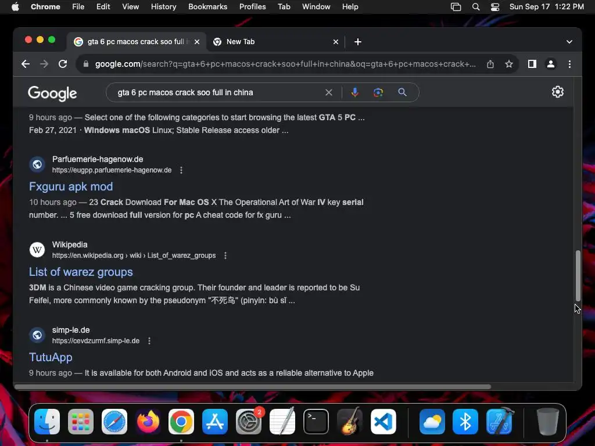Screen dimensions: 595x446
Task: Open more options for Parfuemerie-hagenow.de result
Action: pos(181,170)
